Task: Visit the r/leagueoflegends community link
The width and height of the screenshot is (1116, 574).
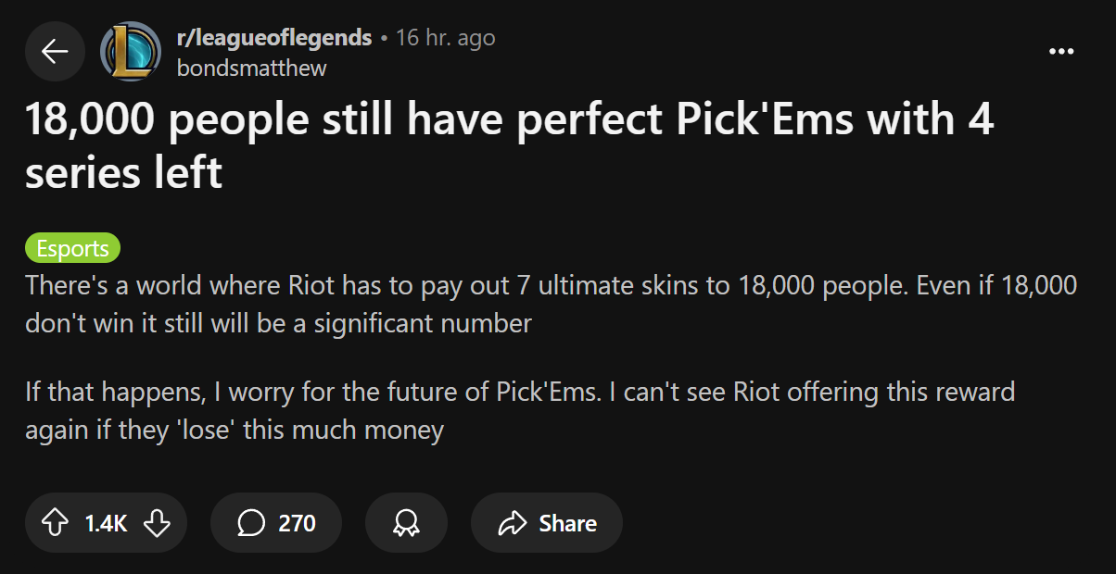Action: (x=273, y=38)
